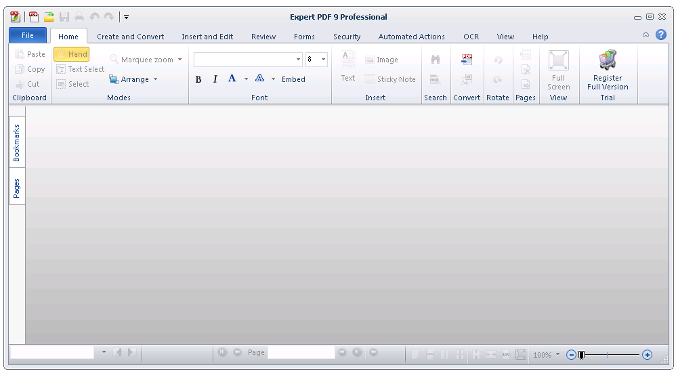The height and width of the screenshot is (378, 678).
Task: Open the Customize Quick Access Toolbar arrow
Action: click(126, 18)
